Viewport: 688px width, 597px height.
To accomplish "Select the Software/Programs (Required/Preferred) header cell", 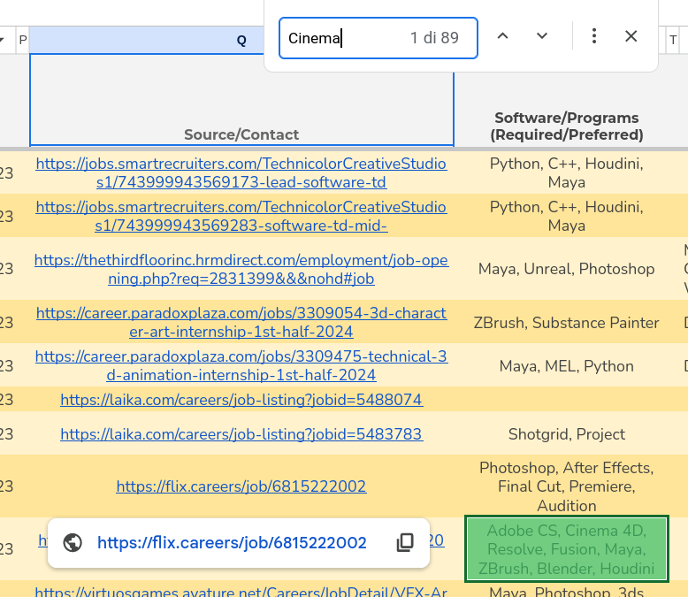I will point(567,126).
